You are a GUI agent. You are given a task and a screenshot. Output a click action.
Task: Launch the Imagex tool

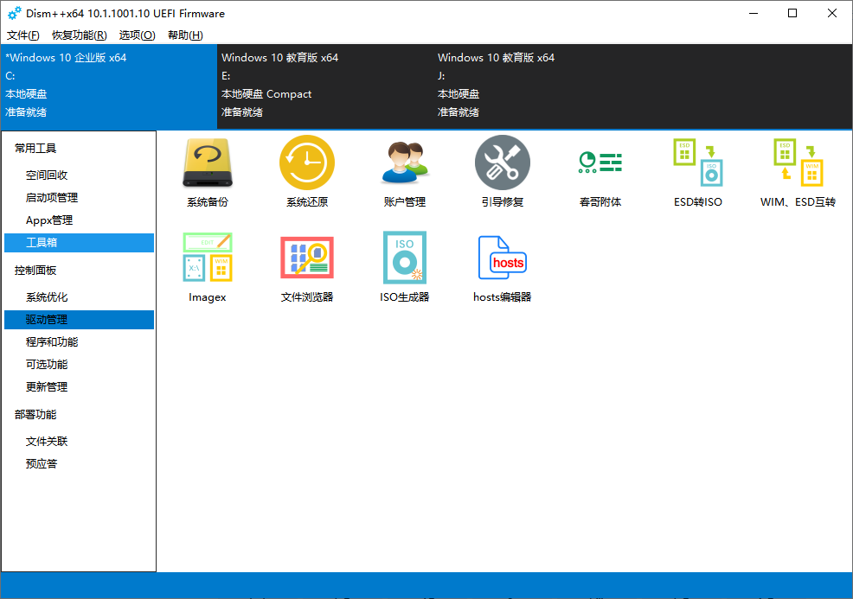(208, 265)
